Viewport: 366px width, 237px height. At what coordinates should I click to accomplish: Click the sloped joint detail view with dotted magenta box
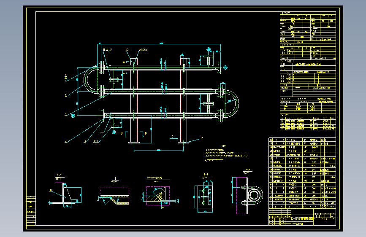(x=114, y=196)
